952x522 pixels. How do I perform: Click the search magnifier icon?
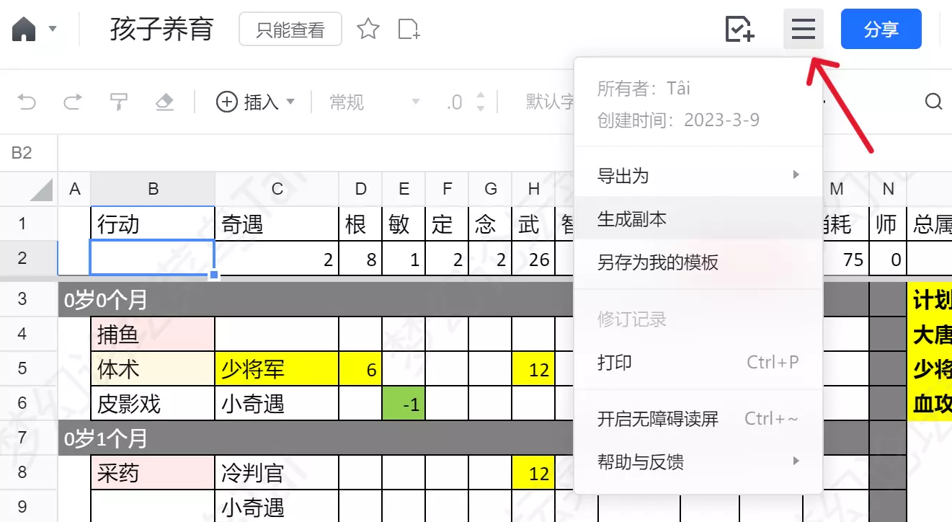(934, 102)
